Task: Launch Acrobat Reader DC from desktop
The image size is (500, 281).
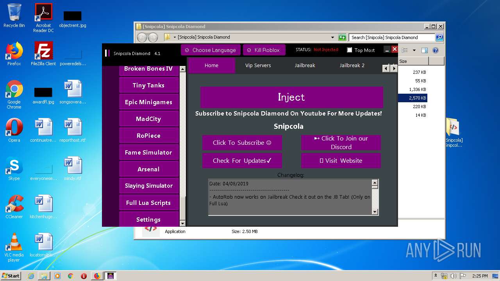Action: [x=43, y=18]
